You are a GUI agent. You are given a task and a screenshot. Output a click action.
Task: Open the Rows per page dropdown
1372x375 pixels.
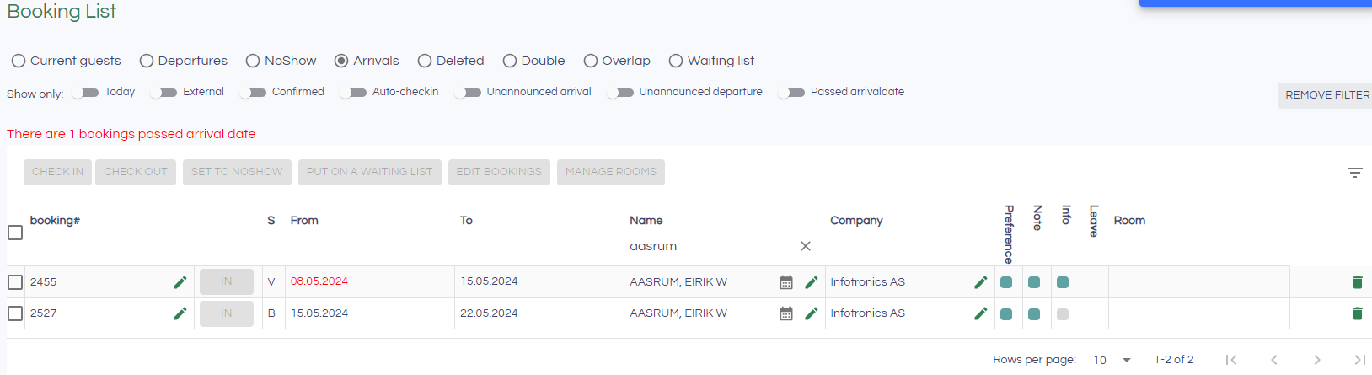click(1112, 360)
